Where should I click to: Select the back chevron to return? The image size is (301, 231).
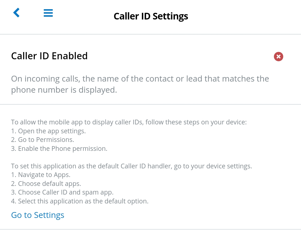(16, 13)
